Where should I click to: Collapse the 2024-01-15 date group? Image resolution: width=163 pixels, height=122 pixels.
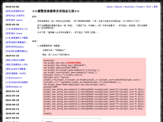(x=12, y=56)
